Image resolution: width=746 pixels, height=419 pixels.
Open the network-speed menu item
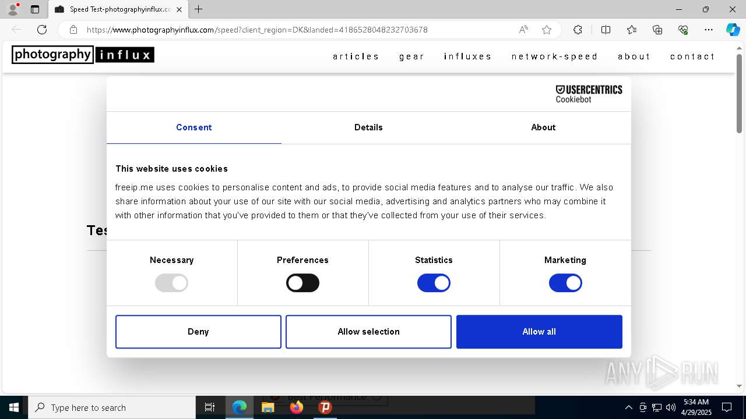tap(555, 56)
